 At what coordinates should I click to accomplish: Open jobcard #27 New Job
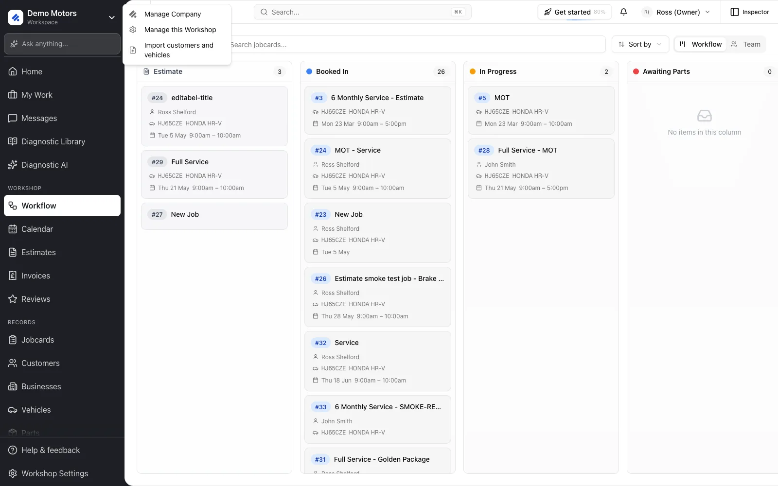(214, 216)
